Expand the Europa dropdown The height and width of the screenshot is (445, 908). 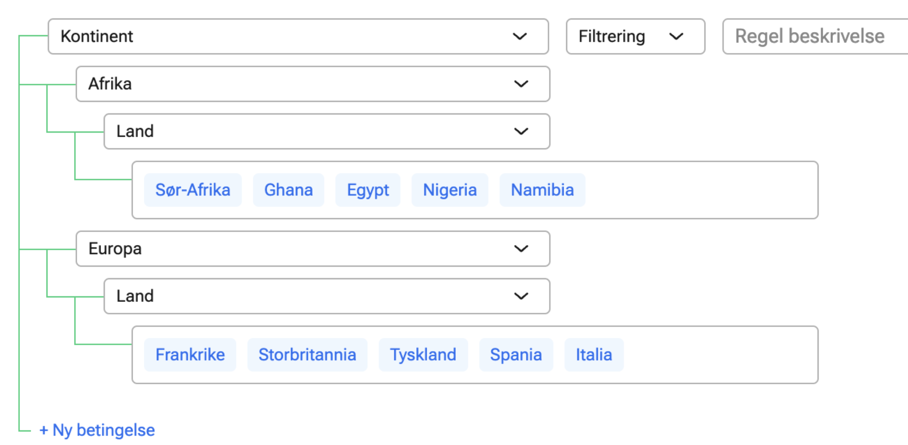point(313,249)
